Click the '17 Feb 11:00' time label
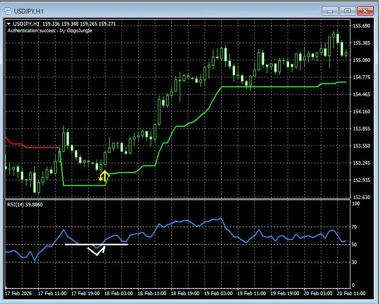The width and height of the screenshot is (380, 304). click(52, 293)
